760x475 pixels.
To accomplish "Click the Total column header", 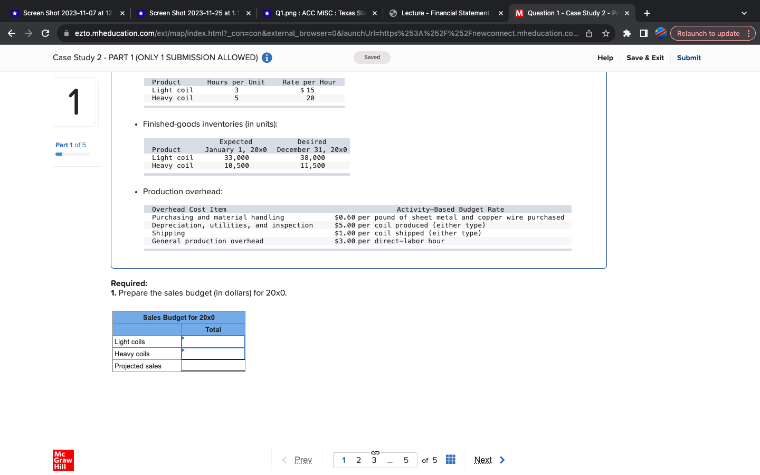I will coord(213,329).
